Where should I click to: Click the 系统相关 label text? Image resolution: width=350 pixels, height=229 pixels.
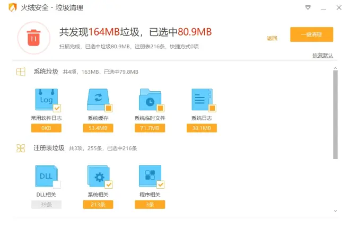(98, 195)
